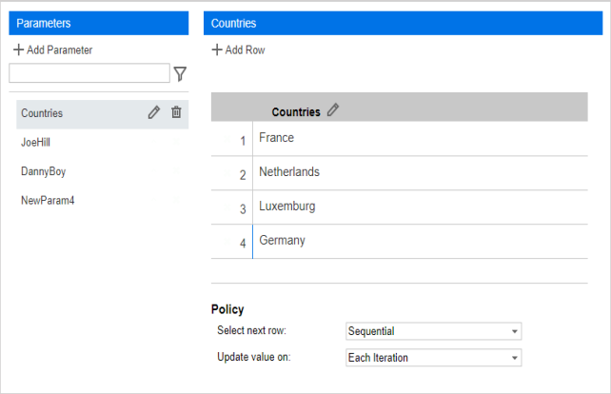
Task: Edit the Countries column header pencil
Action: (333, 109)
